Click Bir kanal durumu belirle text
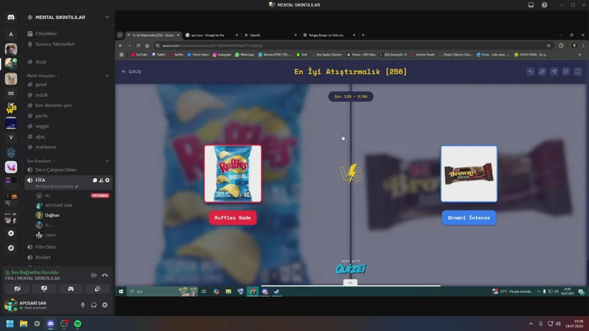Screen dimensions: 589x331 point(55,186)
